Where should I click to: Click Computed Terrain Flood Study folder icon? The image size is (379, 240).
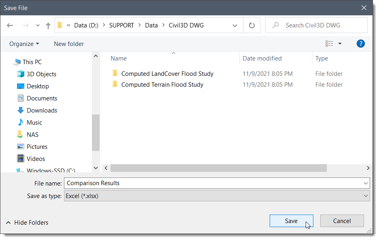click(115, 84)
